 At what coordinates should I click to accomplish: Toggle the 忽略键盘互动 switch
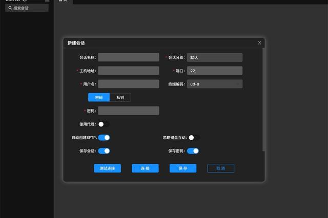[194, 138]
